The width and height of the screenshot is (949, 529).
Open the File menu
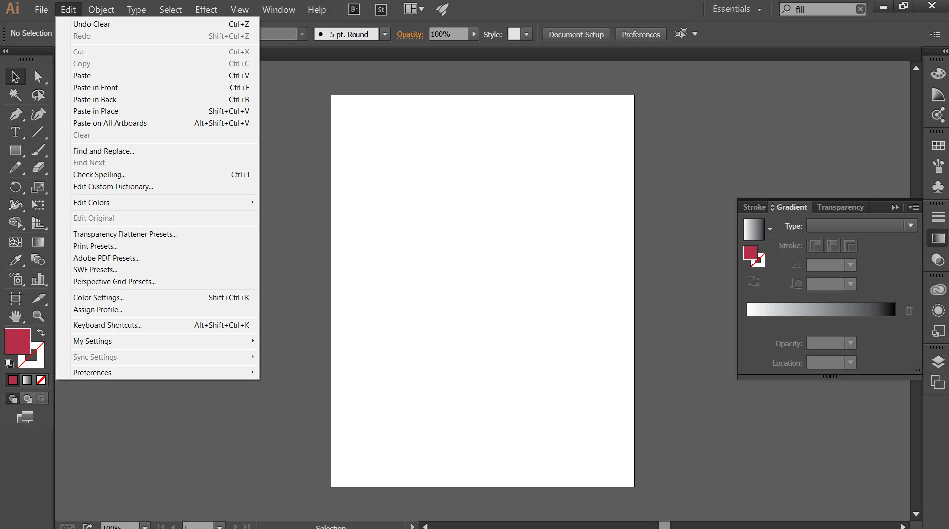point(41,9)
